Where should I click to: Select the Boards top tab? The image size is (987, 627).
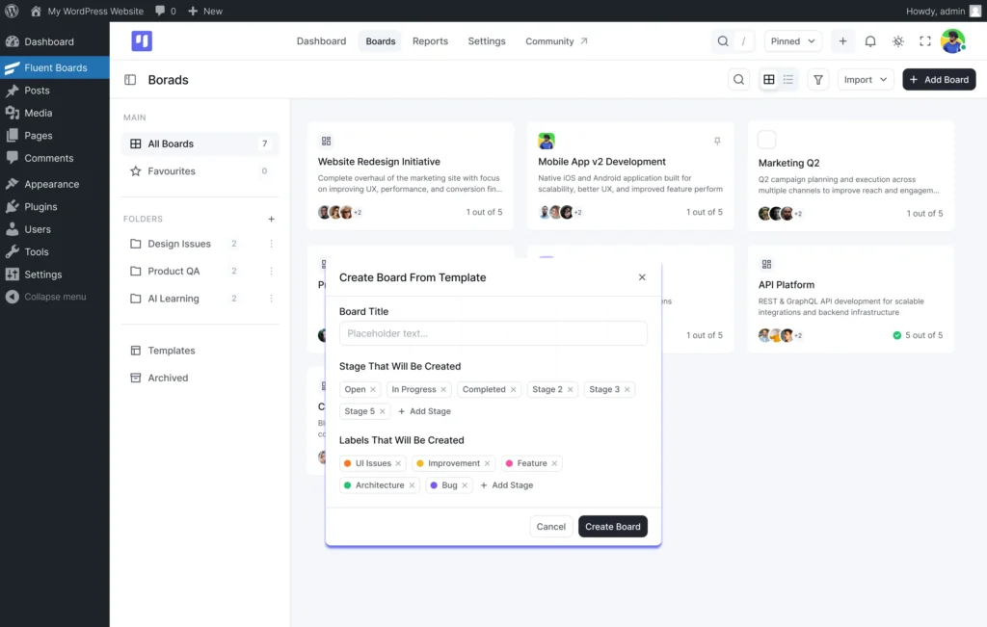point(380,40)
